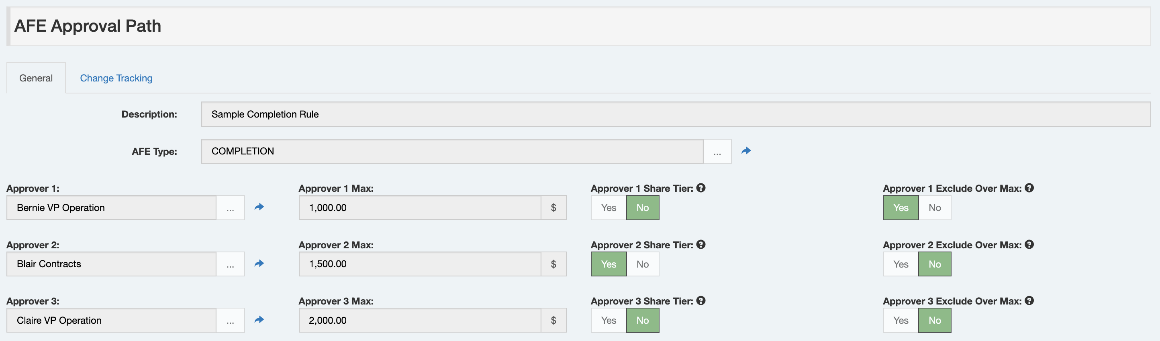The width and height of the screenshot is (1160, 341).
Task: Show help for Approver 1 Share Tier
Action: tap(700, 188)
